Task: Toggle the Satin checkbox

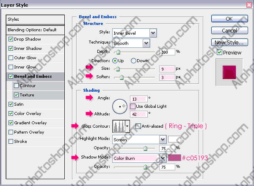Action: (11, 104)
